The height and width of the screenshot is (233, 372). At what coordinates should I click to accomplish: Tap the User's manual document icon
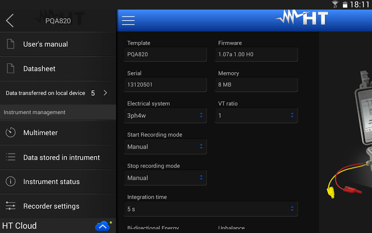pos(10,44)
